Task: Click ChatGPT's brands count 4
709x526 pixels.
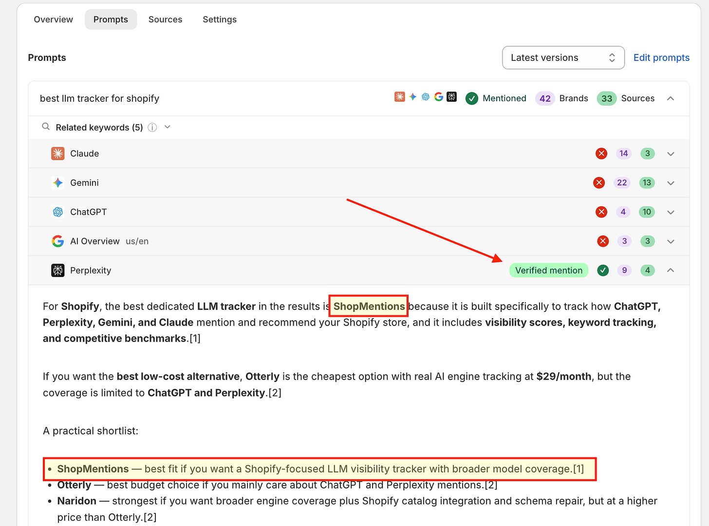Action: [623, 212]
